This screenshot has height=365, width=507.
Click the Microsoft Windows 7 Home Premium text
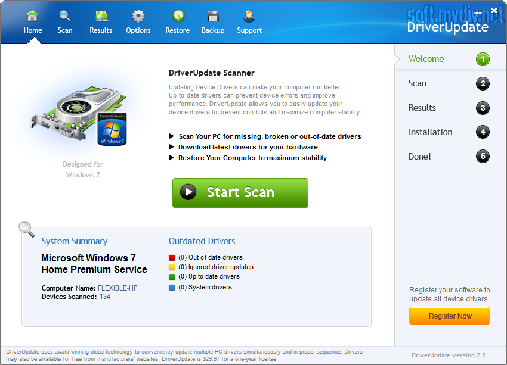coord(94,264)
